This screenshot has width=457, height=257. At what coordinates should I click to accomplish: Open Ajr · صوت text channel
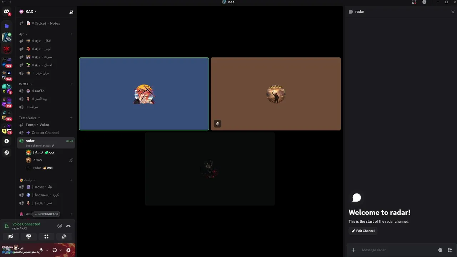pyautogui.click(x=46, y=57)
